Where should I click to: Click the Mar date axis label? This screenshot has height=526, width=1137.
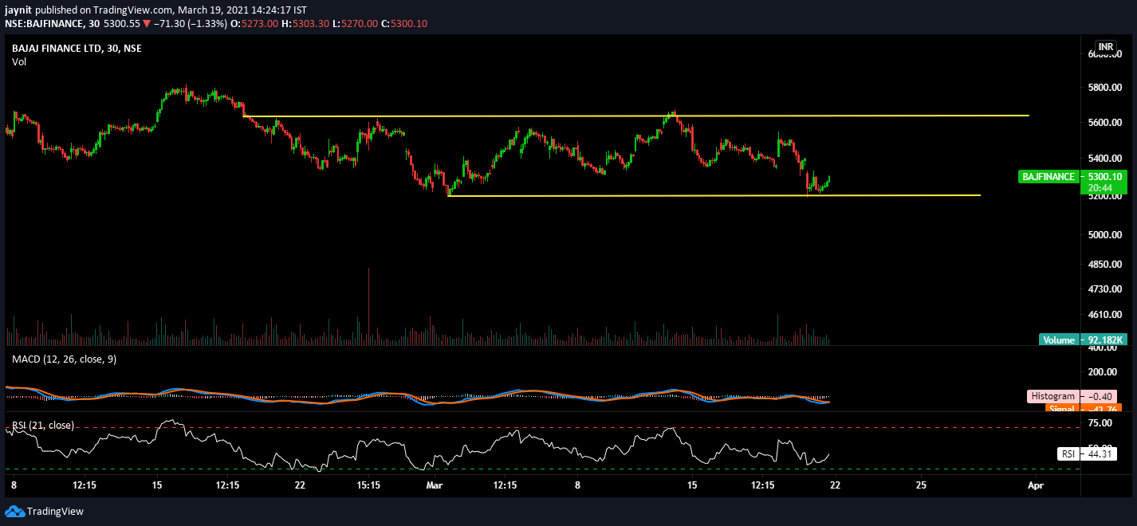coord(435,485)
